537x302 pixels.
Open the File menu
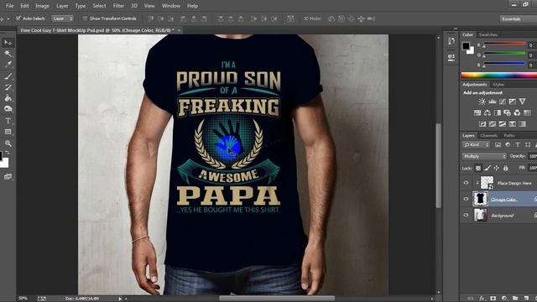point(9,6)
